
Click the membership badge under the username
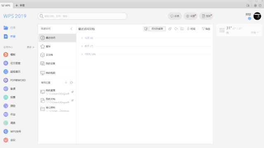point(250,18)
